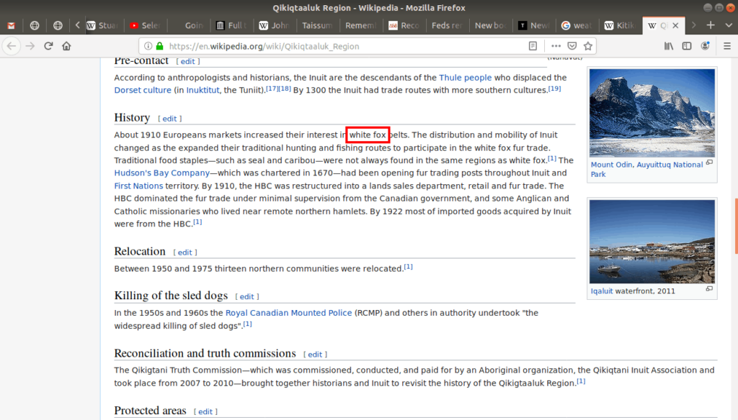Jump to citation 1 in the Relocation paragraph

(x=408, y=267)
